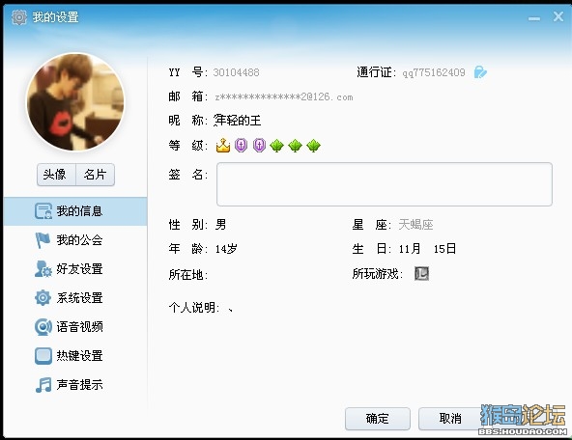Open 好友设置 section

click(x=75, y=269)
